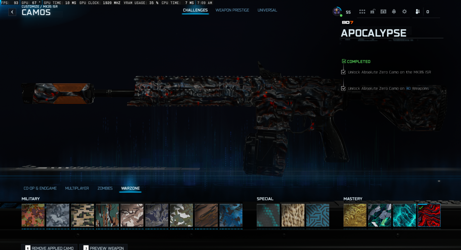This screenshot has height=250, width=461.
Task: Open the notifications bell
Action: 394,12
